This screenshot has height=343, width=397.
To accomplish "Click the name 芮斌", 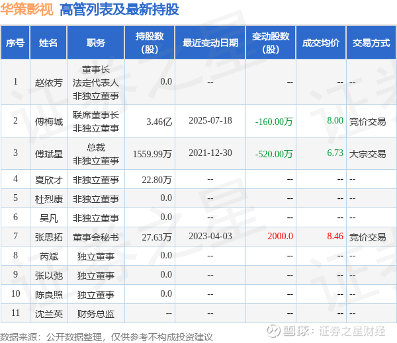I will 48,256.
